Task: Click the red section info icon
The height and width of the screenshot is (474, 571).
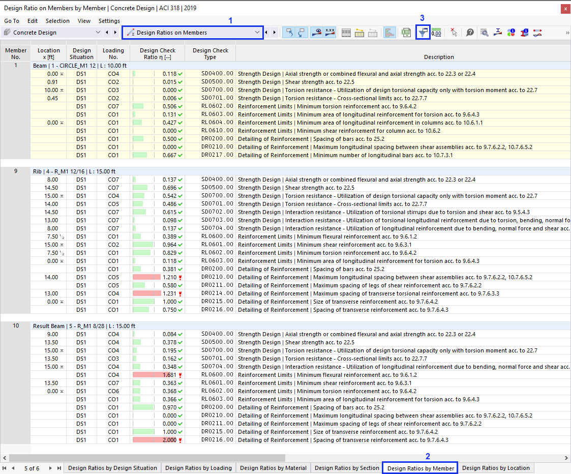Action: coord(524,33)
